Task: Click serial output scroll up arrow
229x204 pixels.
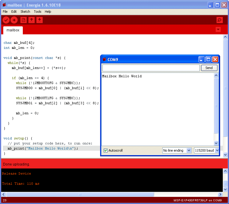Action: click(x=216, y=75)
